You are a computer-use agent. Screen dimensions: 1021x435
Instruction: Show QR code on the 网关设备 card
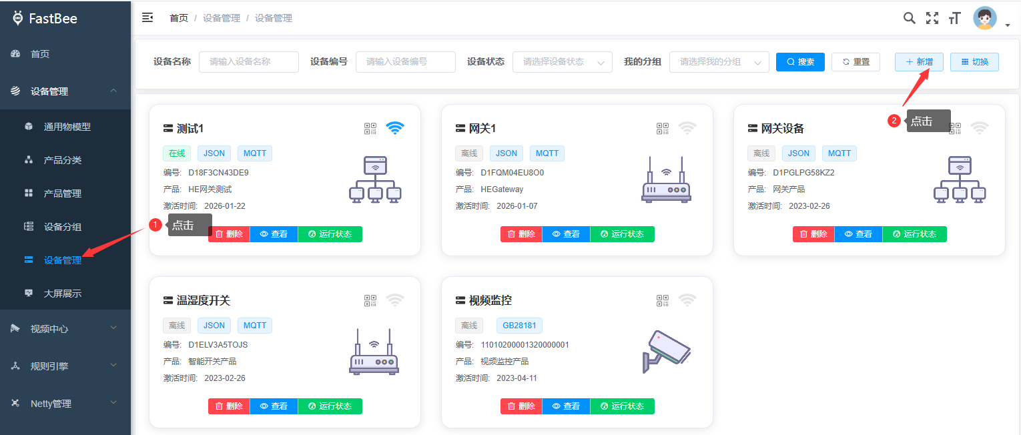click(955, 128)
